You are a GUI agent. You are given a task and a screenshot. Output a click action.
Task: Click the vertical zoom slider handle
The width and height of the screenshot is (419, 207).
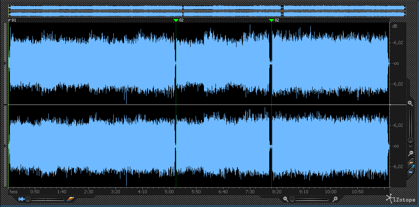[x=410, y=140]
